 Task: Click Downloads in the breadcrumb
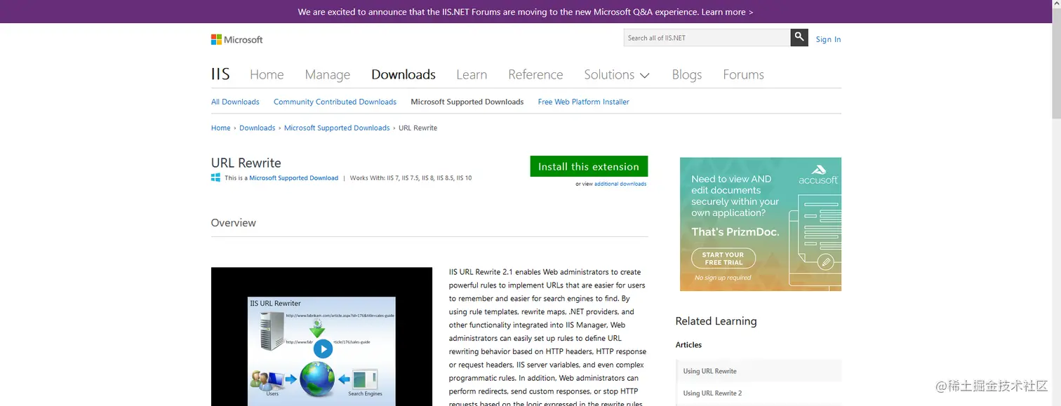257,128
